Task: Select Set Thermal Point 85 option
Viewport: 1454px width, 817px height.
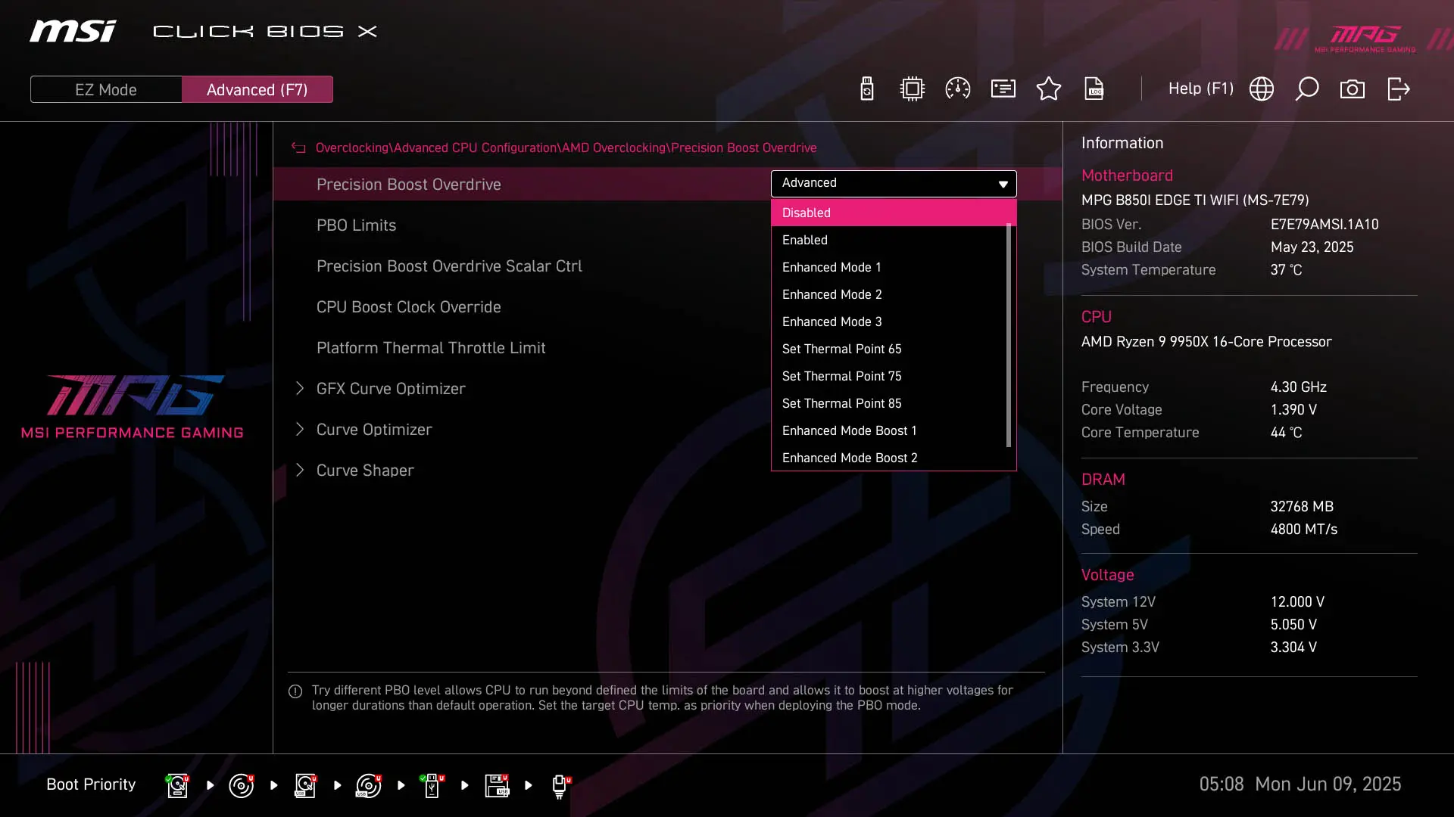Action: coord(889,403)
